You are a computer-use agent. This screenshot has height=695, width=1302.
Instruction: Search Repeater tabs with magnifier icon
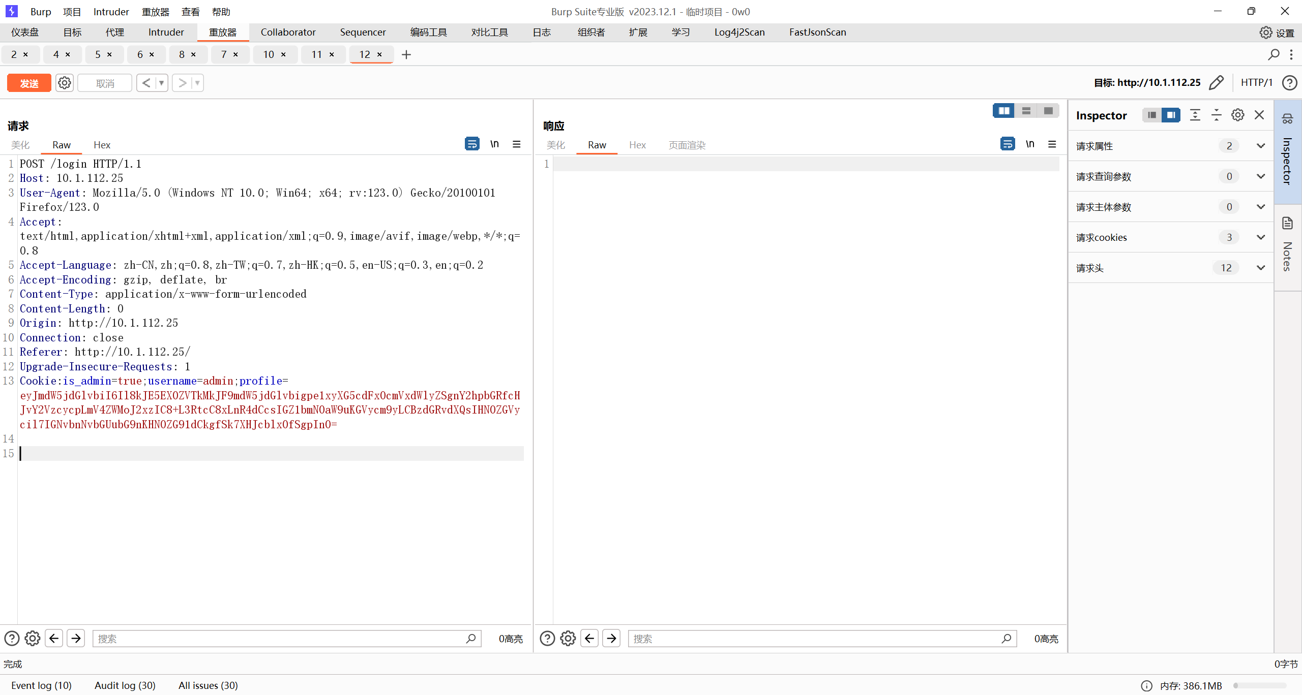[1274, 54]
